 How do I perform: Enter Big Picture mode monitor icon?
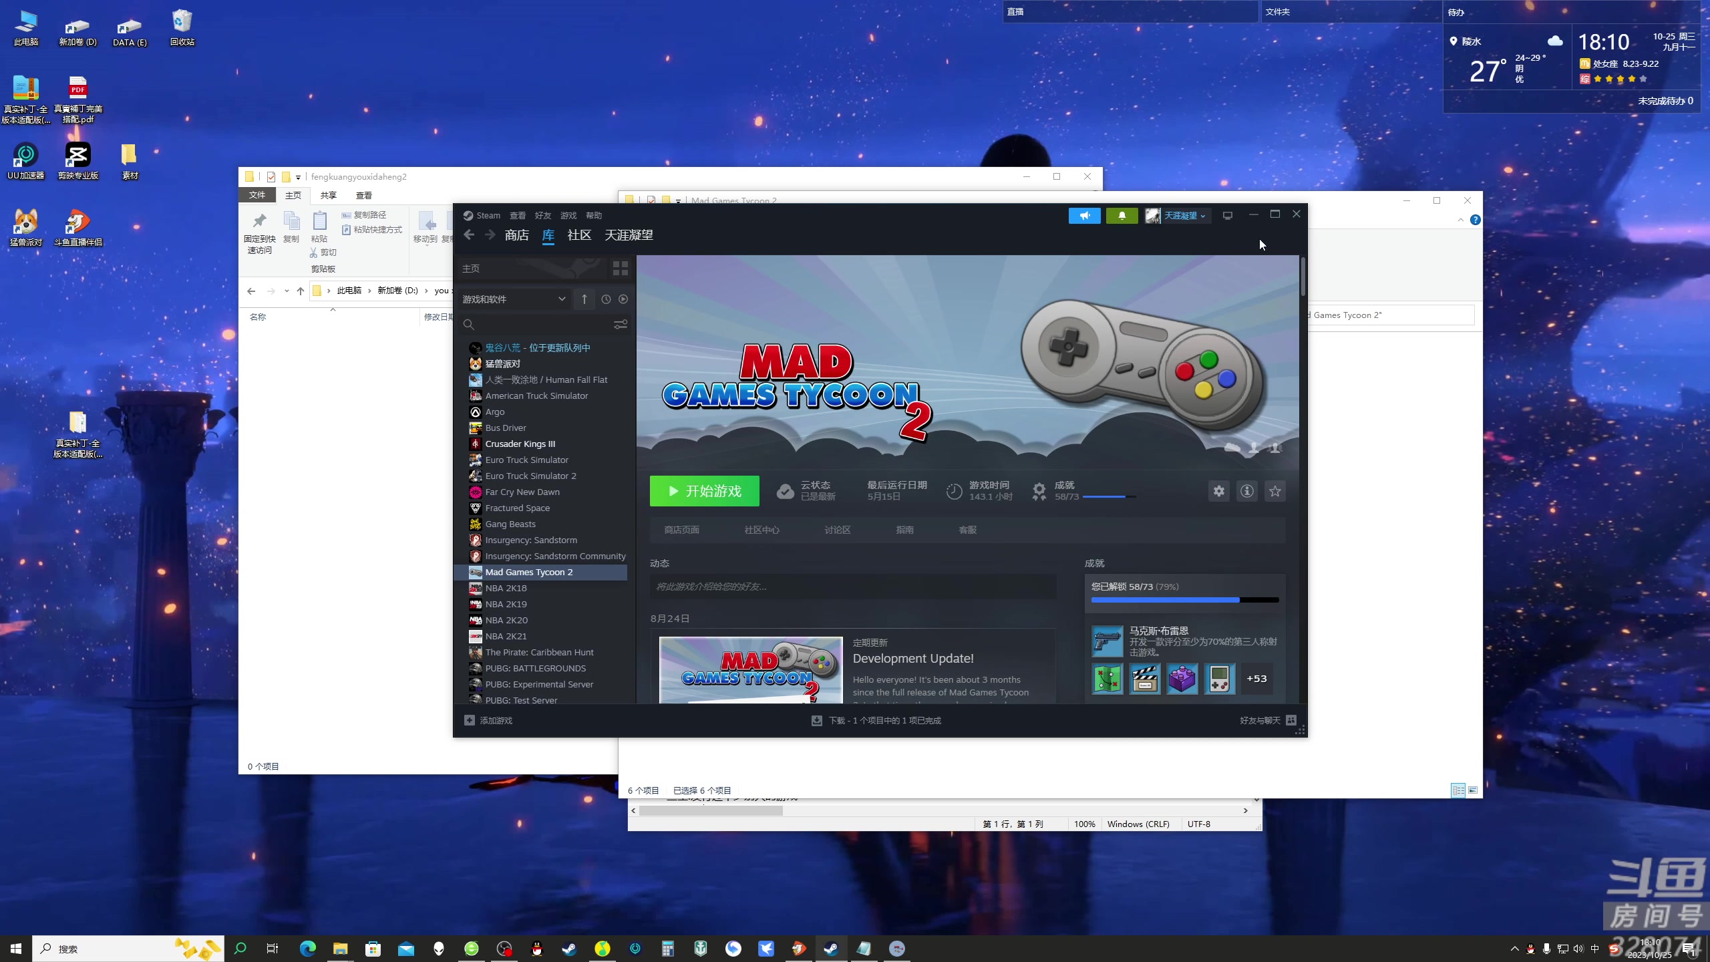[1227, 215]
